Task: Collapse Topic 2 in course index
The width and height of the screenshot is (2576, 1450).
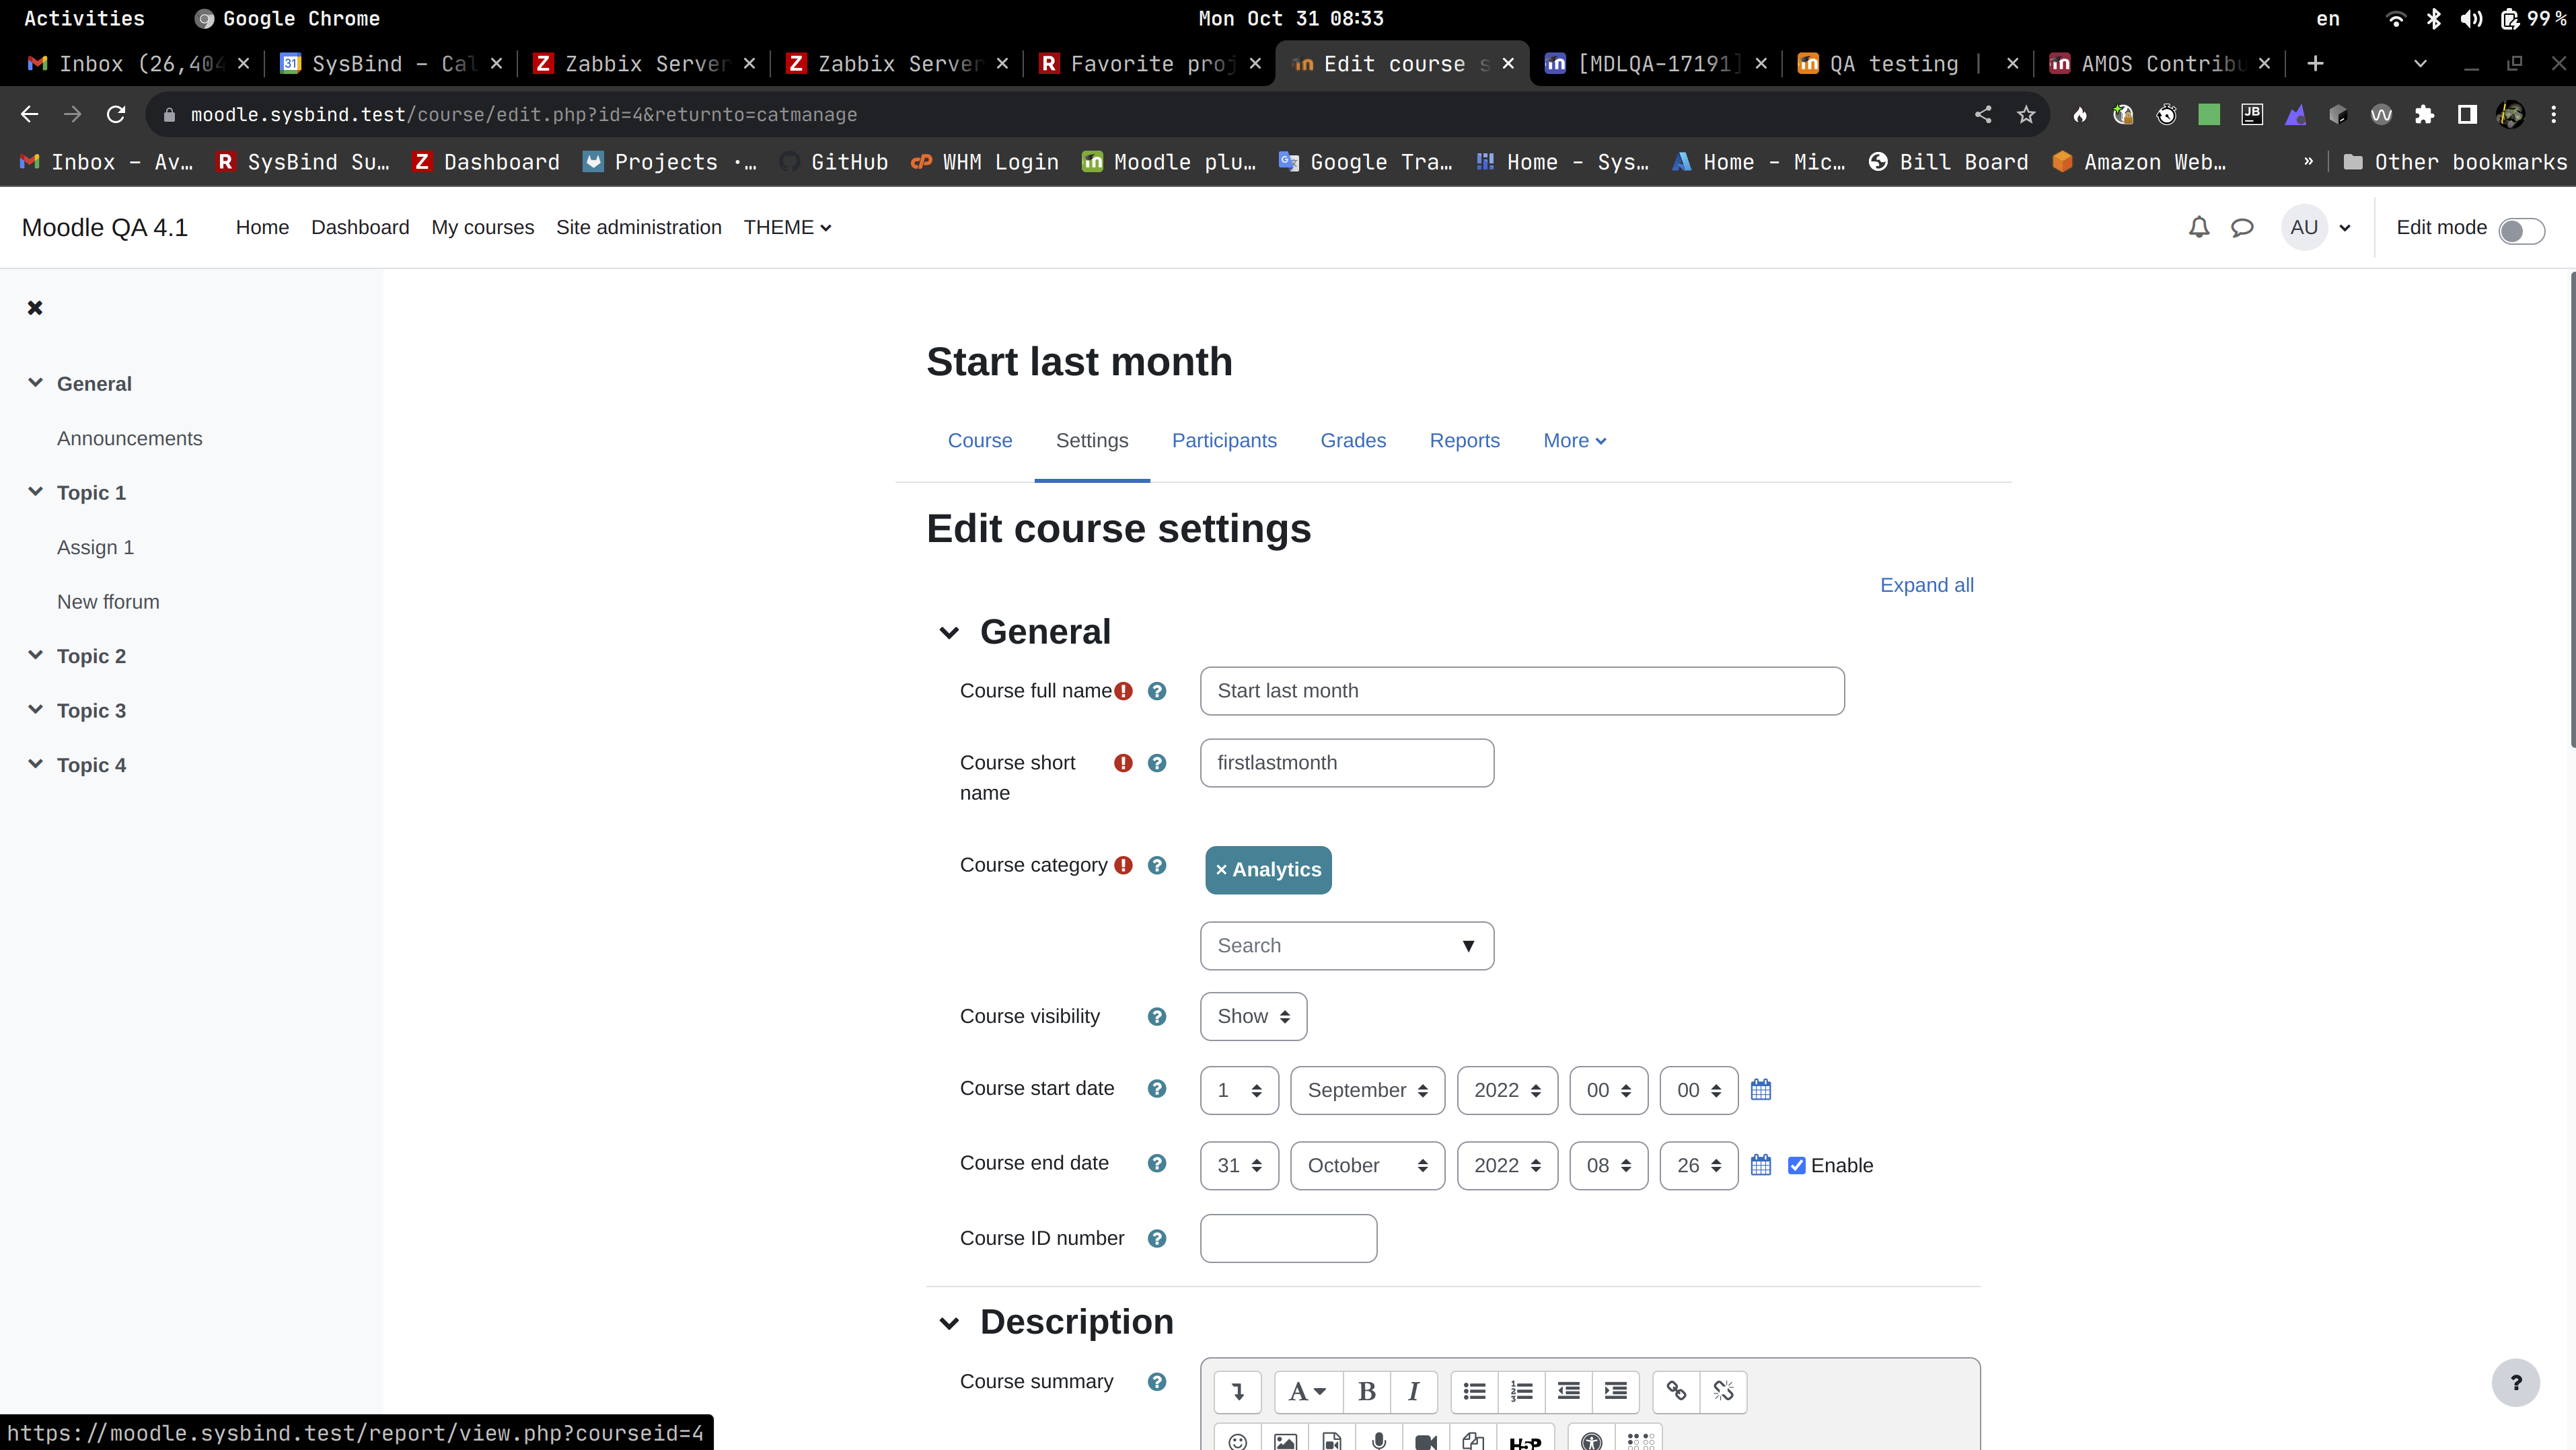Action: tap(36, 655)
